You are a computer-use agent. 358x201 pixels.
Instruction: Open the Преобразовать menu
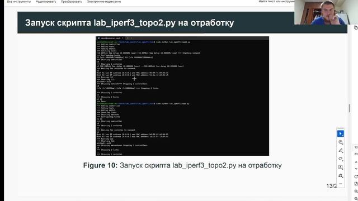(71, 2)
